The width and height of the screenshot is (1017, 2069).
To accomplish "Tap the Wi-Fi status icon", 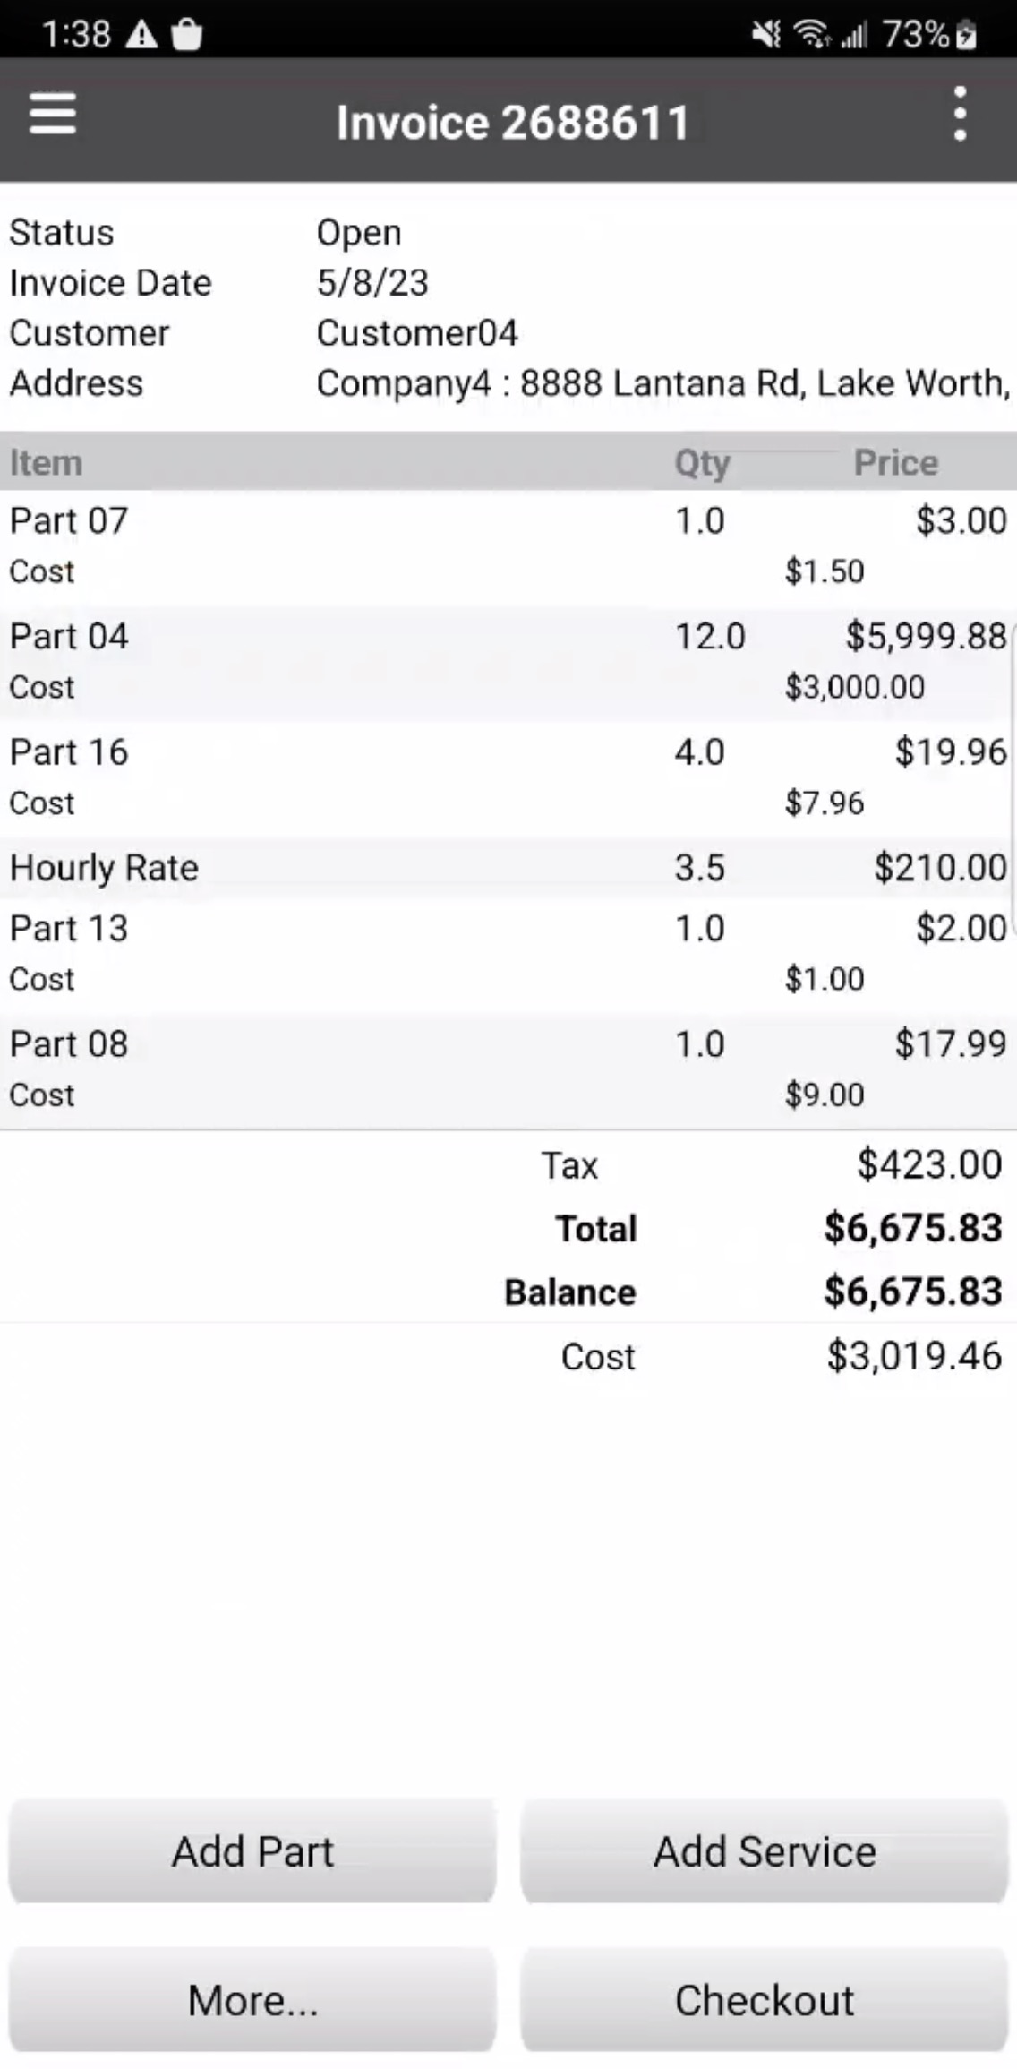I will coord(811,35).
